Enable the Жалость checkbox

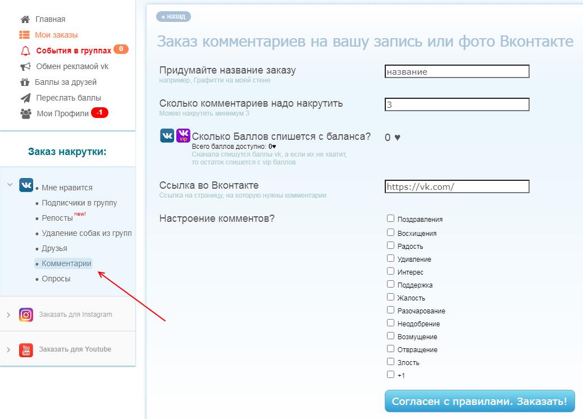coord(390,297)
